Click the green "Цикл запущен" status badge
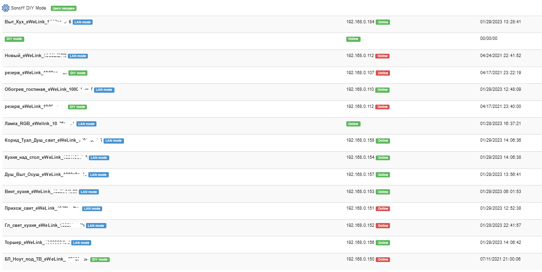This screenshot has width=542, height=272. (64, 9)
